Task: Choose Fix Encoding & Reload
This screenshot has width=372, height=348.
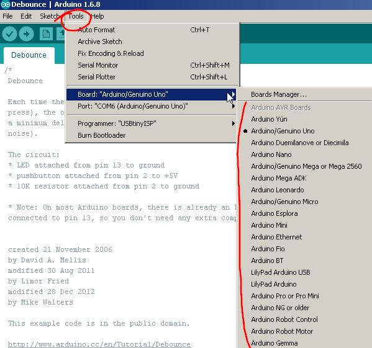Action: point(152,53)
